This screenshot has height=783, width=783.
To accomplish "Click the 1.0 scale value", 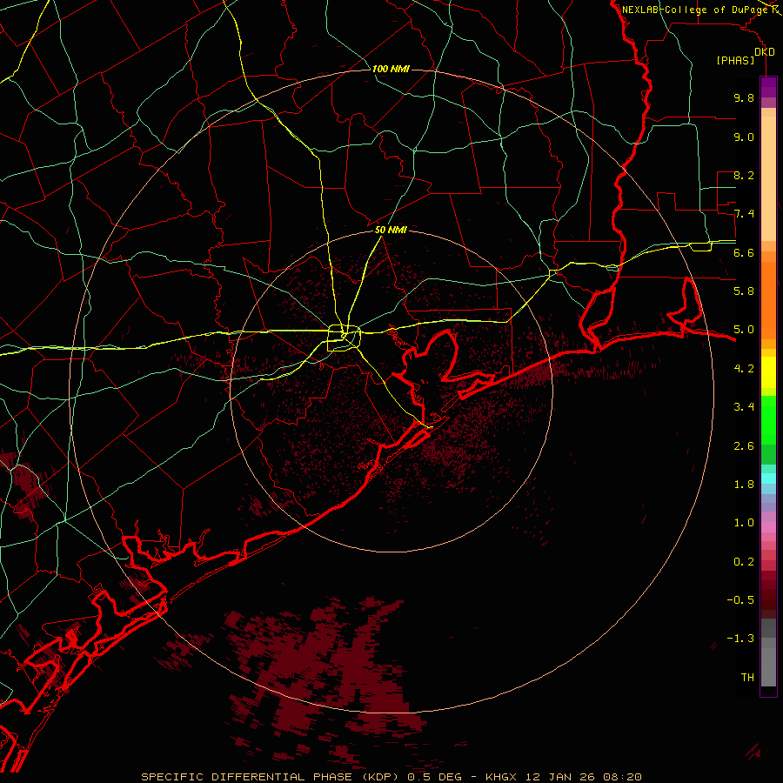I will coord(744,522).
